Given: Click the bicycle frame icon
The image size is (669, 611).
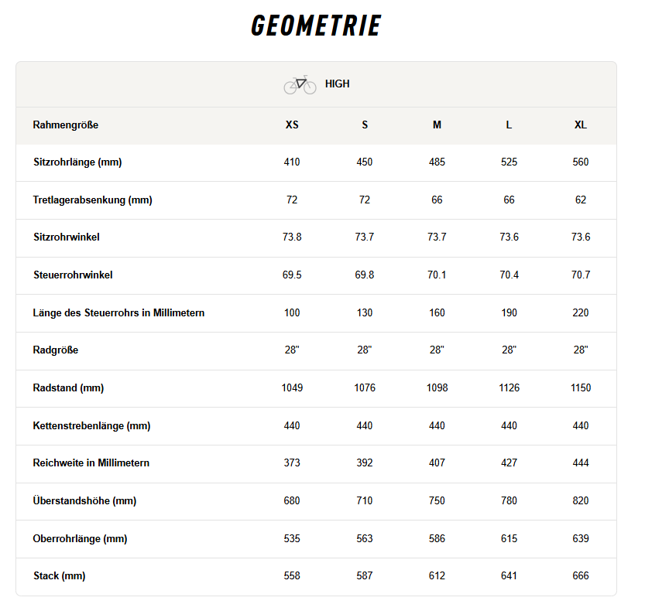Looking at the screenshot, I should [x=300, y=84].
